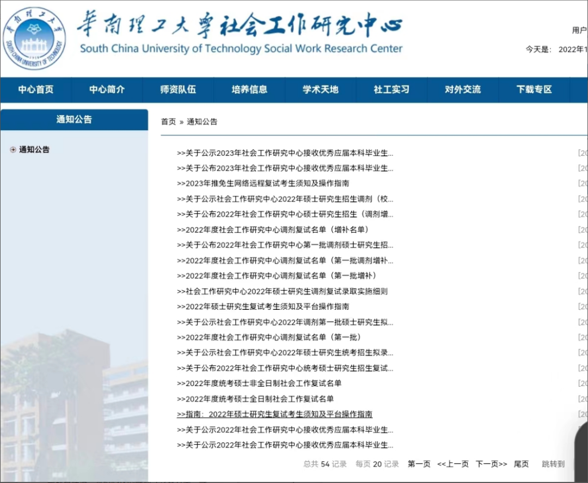Go to 下一页>> page
The width and height of the screenshot is (588, 483).
[x=491, y=464]
